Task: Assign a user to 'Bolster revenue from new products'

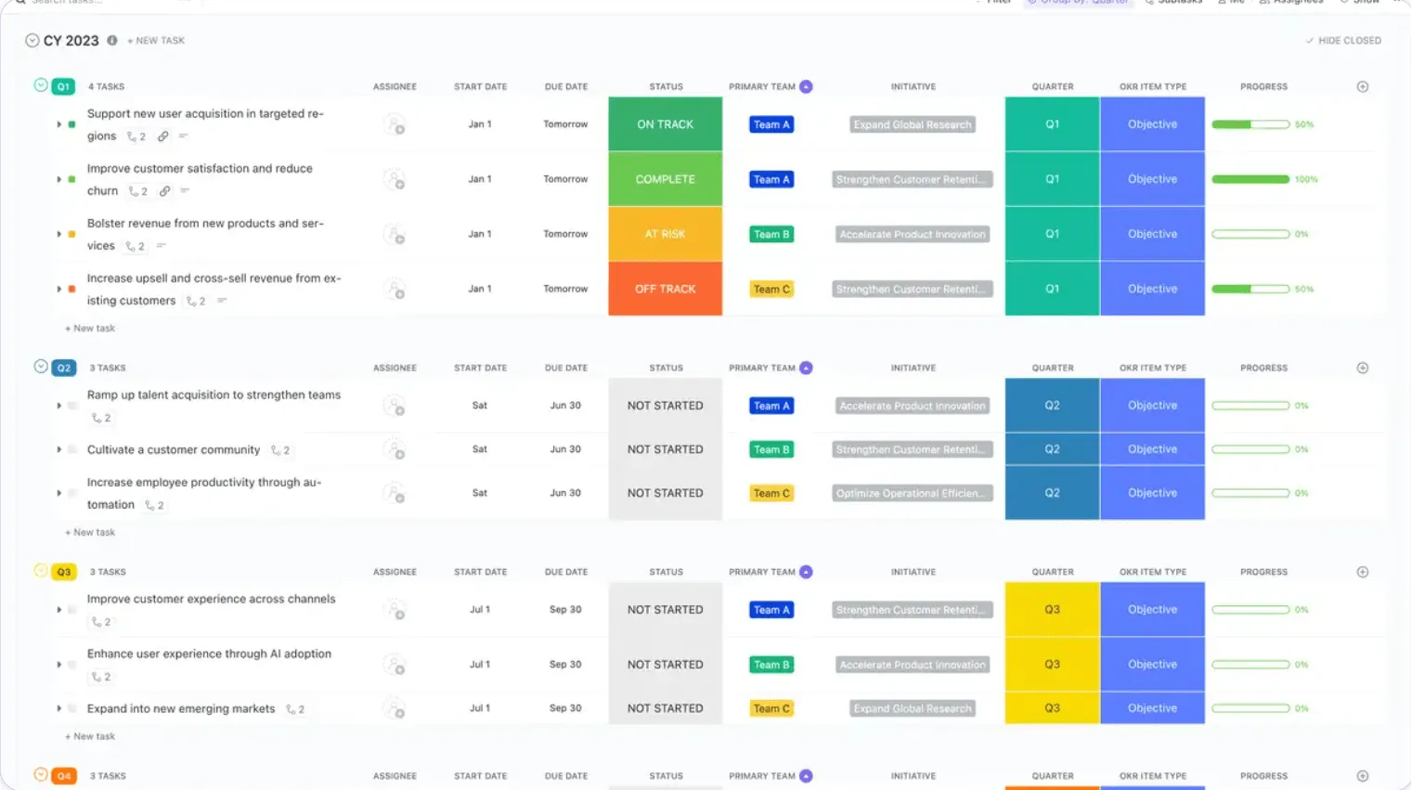Action: pyautogui.click(x=395, y=234)
